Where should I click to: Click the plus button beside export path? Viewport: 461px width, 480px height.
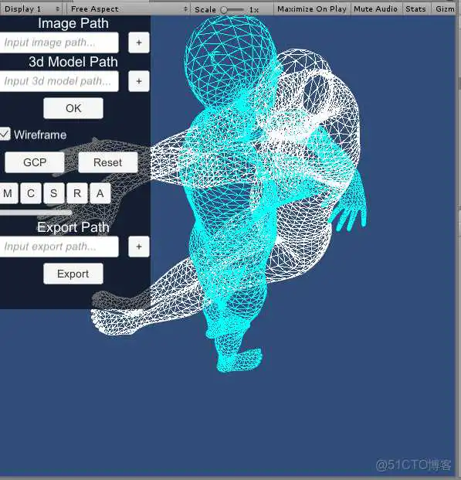coord(139,247)
